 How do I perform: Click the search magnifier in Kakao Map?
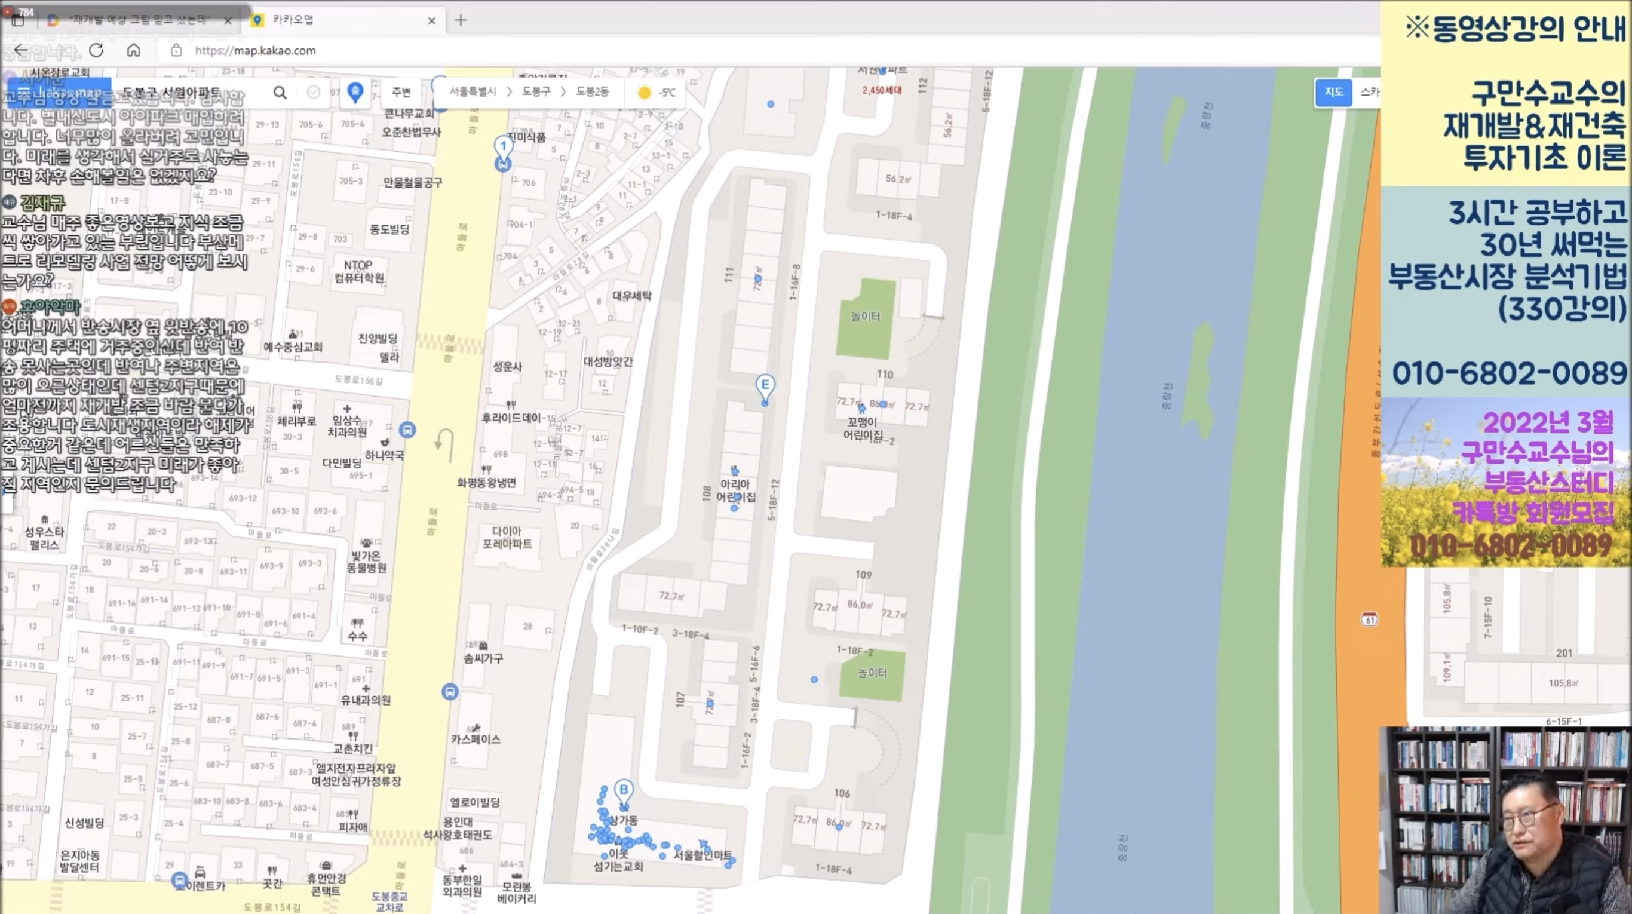point(280,93)
